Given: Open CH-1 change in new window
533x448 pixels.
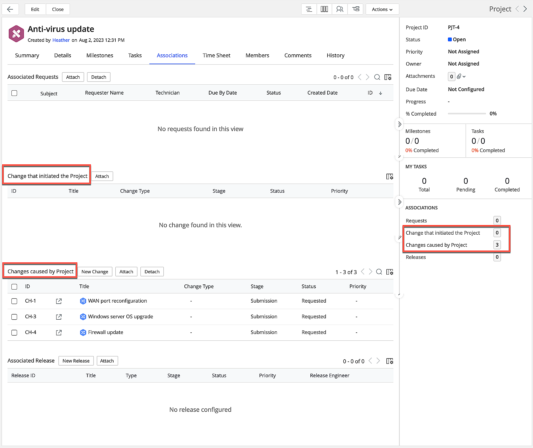Looking at the screenshot, I should click(59, 301).
